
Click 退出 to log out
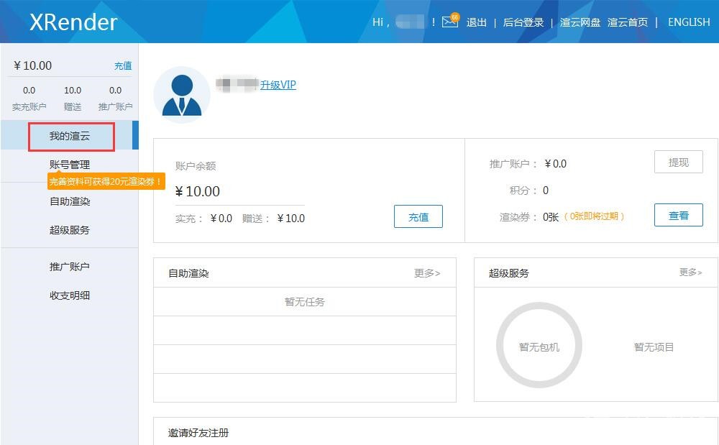[477, 22]
